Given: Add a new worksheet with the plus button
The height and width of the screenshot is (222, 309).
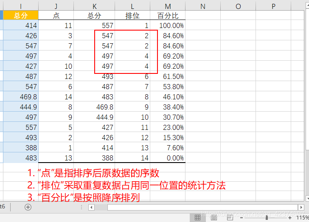Looking at the screenshot, I should point(28,207).
